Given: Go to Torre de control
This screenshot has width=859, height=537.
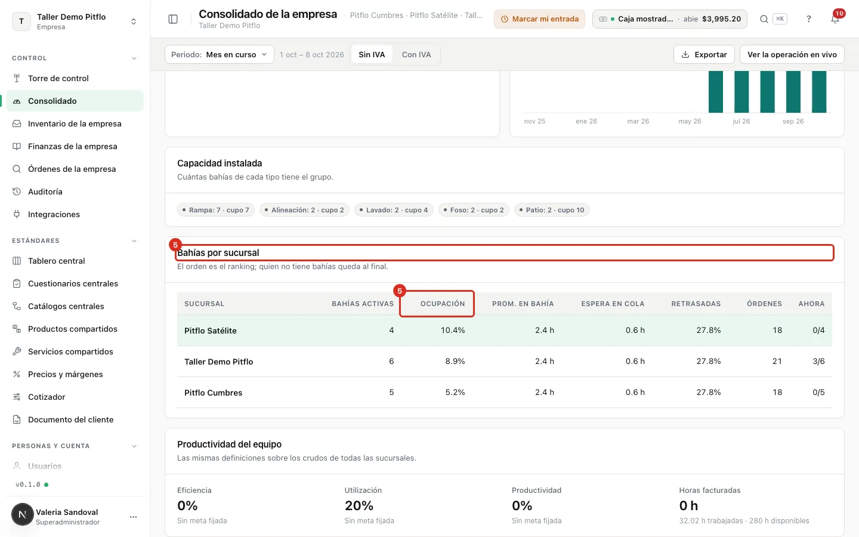Looking at the screenshot, I should 75,78.
